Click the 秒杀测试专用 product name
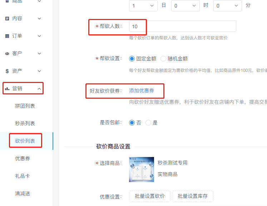267x206 pixels. tap(173, 163)
